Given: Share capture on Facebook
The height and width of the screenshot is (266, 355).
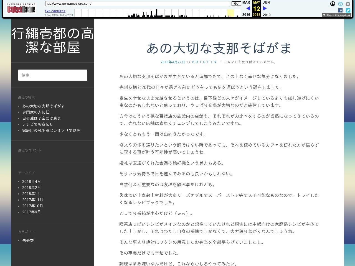Looking at the screenshot, I should click(340, 10).
